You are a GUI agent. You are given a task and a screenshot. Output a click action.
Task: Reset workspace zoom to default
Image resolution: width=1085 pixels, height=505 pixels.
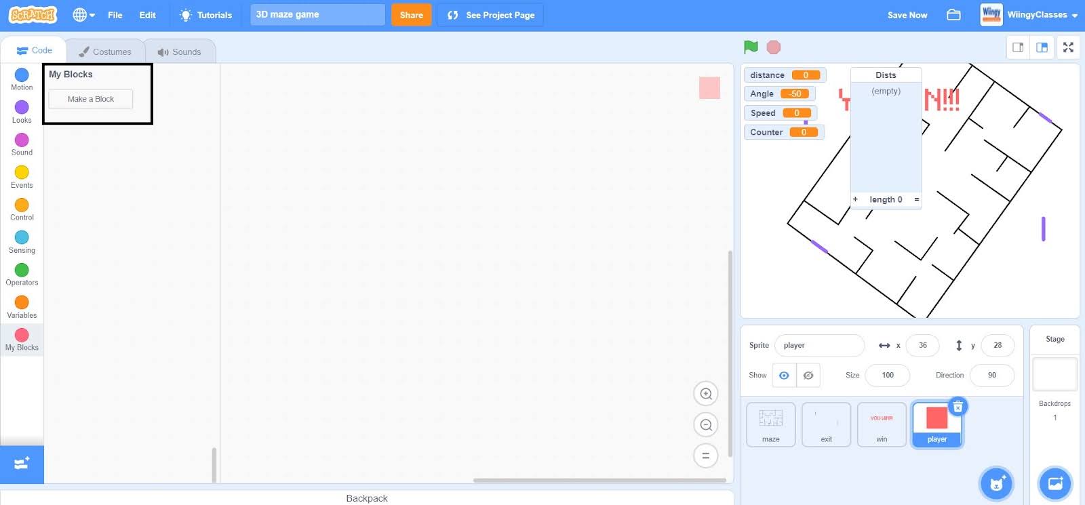706,456
